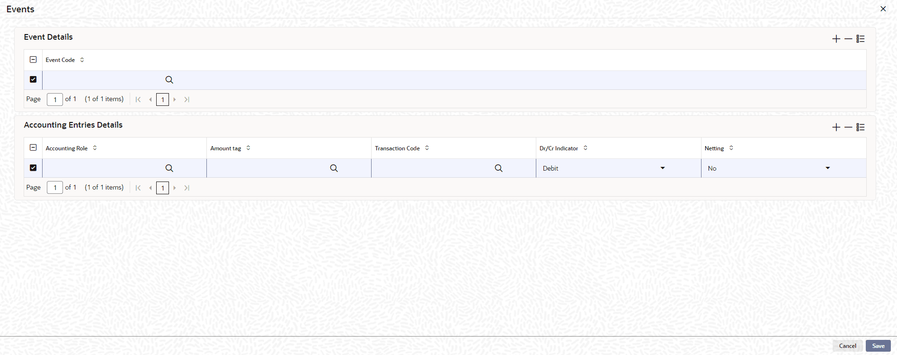Open single view in Accounting Entries Details
Viewport: 897px width, 355px height.
tap(861, 127)
